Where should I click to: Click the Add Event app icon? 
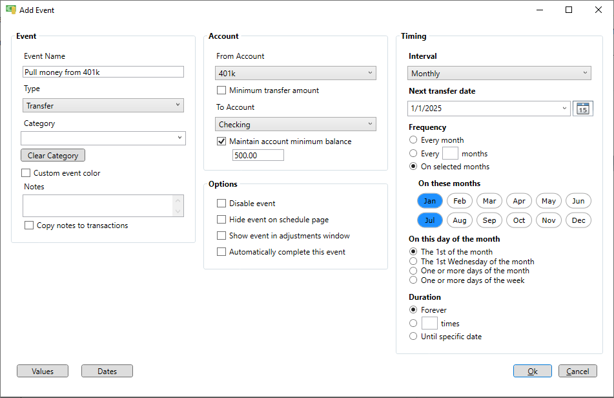[x=10, y=10]
